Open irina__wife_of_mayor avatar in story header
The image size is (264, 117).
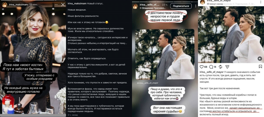pos(135,6)
